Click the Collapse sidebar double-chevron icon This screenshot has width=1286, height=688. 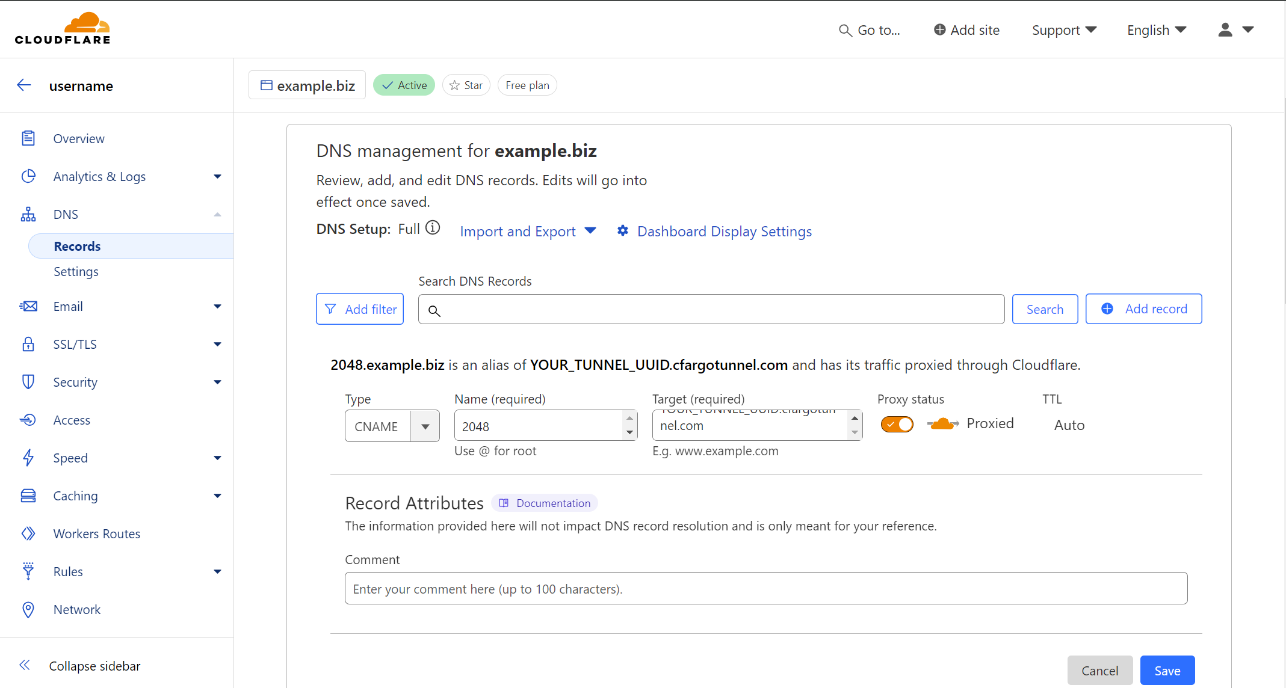click(x=25, y=665)
